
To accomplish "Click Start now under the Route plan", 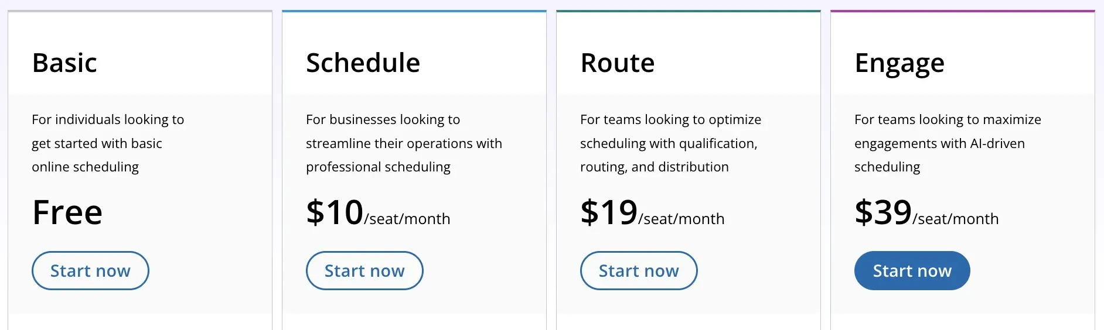I will pyautogui.click(x=639, y=270).
